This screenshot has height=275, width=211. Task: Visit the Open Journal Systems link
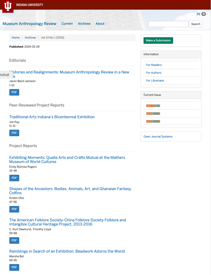tap(159, 136)
